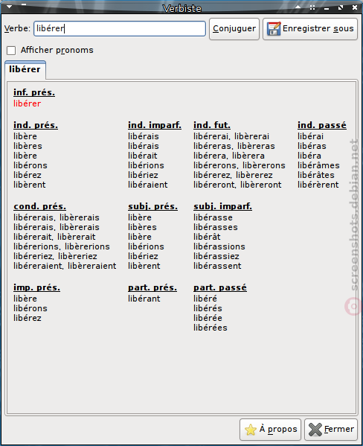Click the fullscreen icon in title bar
This screenshot has height=446, width=363.
[x=312, y=7]
